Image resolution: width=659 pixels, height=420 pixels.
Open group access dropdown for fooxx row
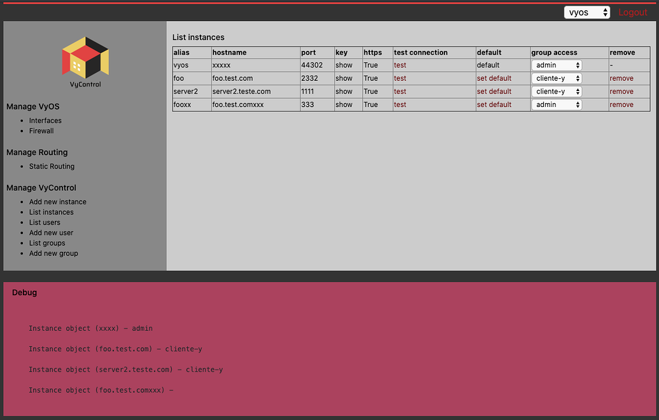(x=556, y=104)
